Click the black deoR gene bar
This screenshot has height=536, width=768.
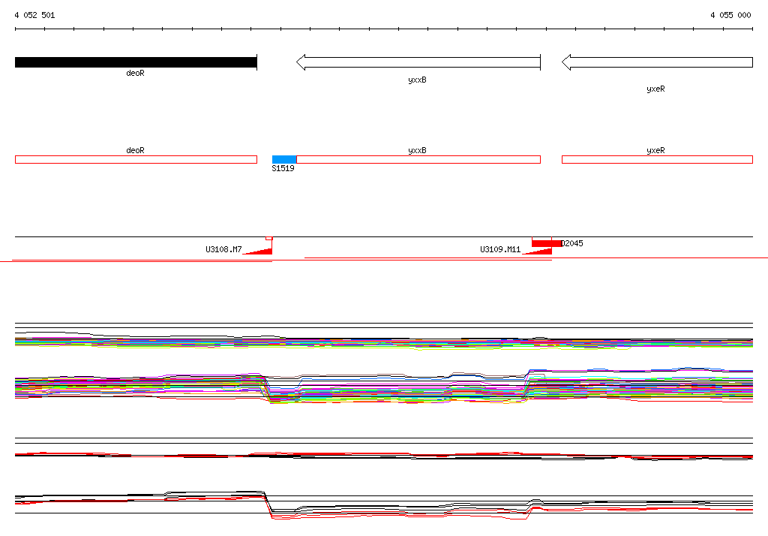tap(136, 62)
